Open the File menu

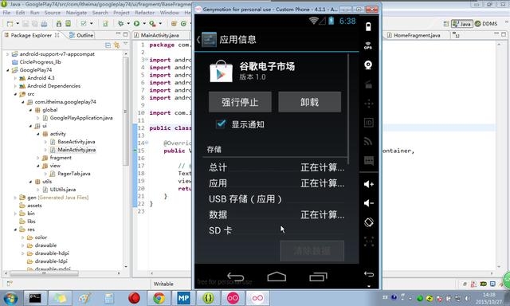6,13
